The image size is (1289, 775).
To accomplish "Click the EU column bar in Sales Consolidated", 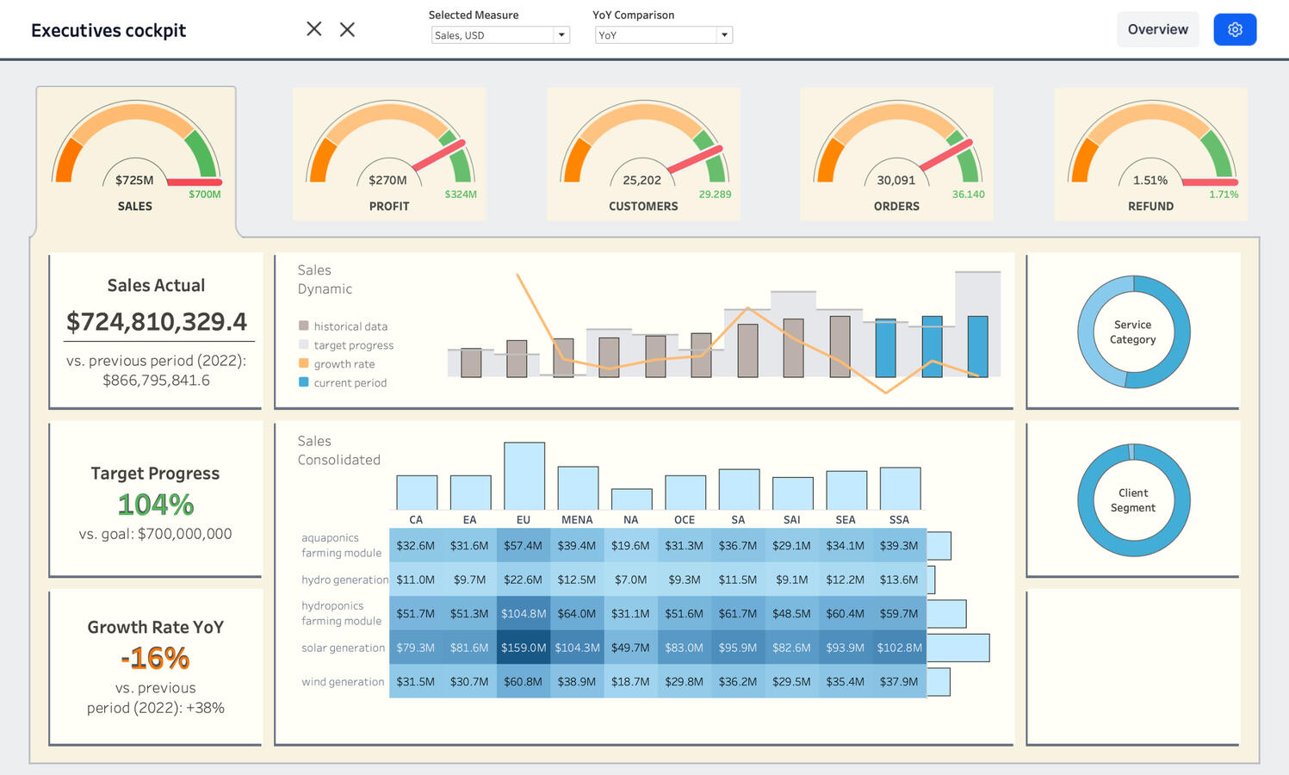I will tap(524, 476).
